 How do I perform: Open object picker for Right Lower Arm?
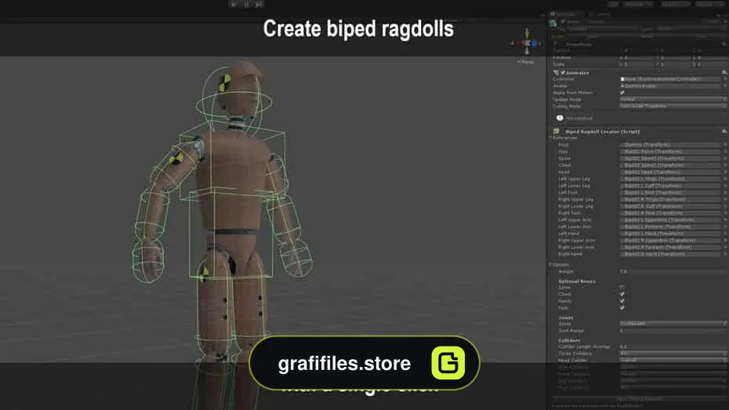tap(725, 247)
